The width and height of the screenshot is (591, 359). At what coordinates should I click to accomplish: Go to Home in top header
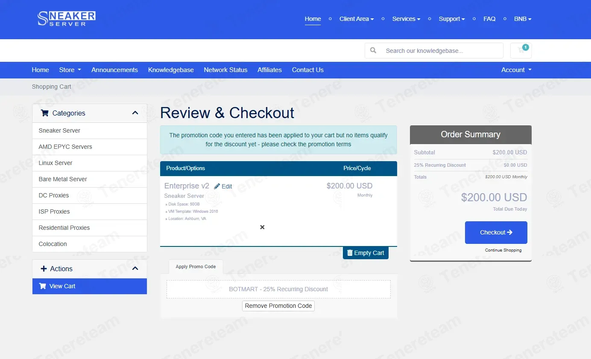coord(313,19)
